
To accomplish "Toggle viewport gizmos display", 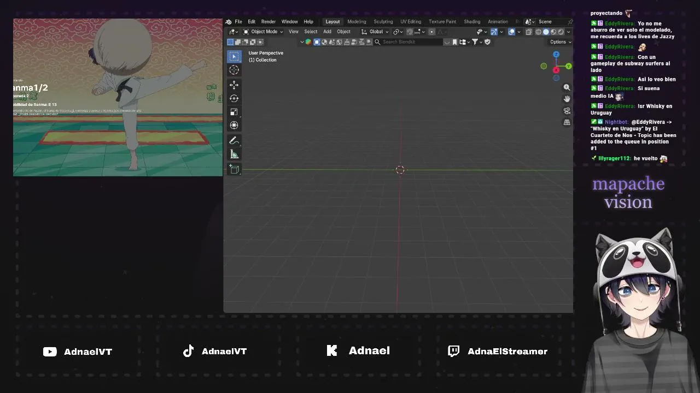I will 494,32.
